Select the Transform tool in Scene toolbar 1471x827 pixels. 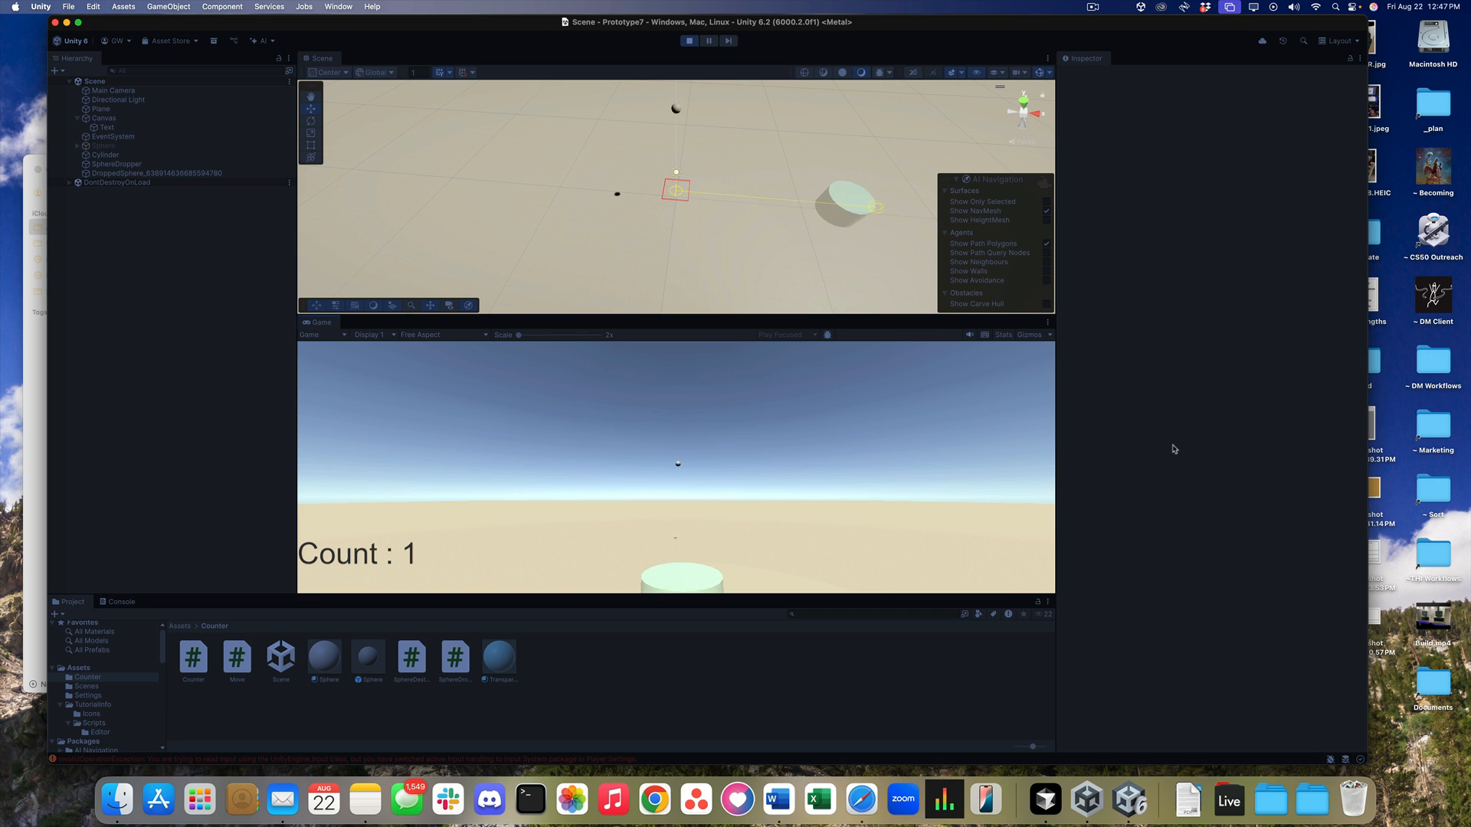coord(310,157)
